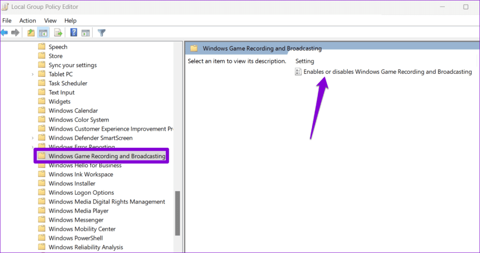
Task: Expand the Tablet PC tree node
Action: pos(32,74)
